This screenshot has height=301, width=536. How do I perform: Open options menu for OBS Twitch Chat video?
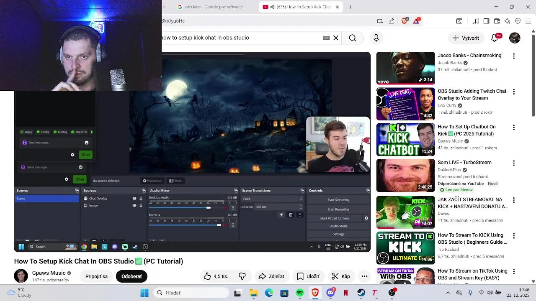pyautogui.click(x=514, y=92)
